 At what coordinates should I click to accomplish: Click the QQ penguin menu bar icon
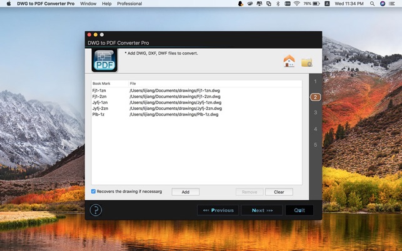[241, 4]
